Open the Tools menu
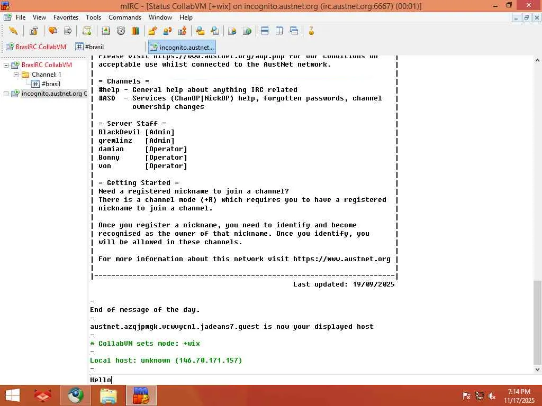This screenshot has width=542, height=406. coord(93,17)
